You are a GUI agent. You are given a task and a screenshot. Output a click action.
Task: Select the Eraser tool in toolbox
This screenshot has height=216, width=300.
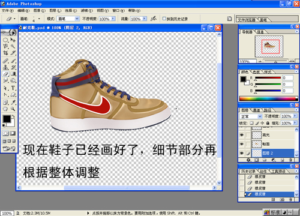pyautogui.click(x=5, y=74)
